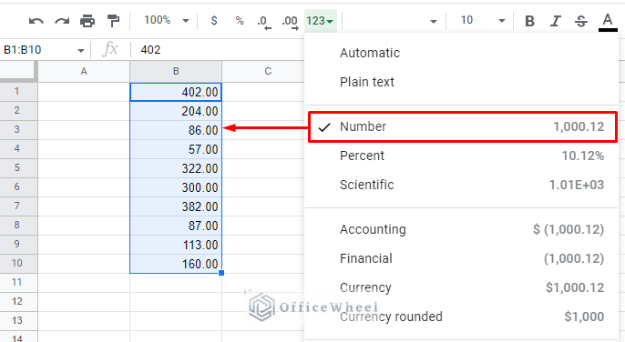
Task: Open the 100% zoom dropdown
Action: pos(166,20)
